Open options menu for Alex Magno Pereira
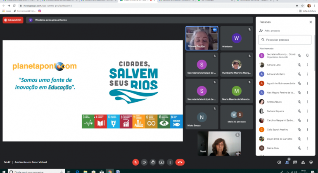The width and height of the screenshot is (318, 173). point(307,93)
